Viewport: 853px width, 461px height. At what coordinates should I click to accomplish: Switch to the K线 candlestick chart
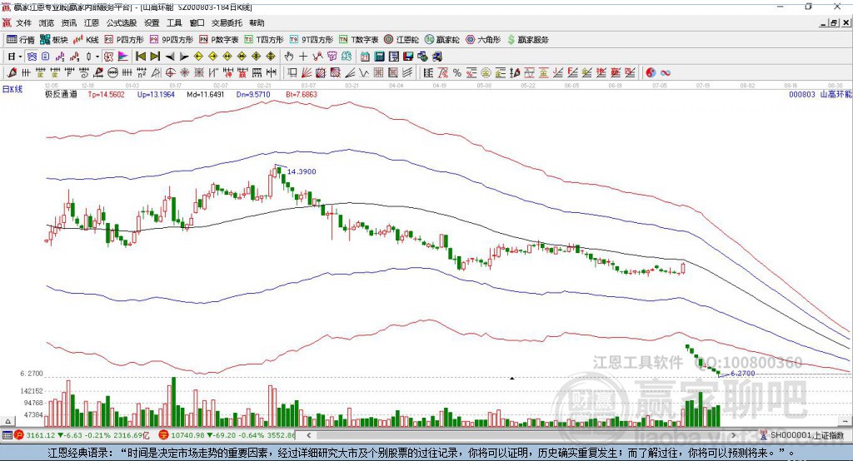[86, 40]
